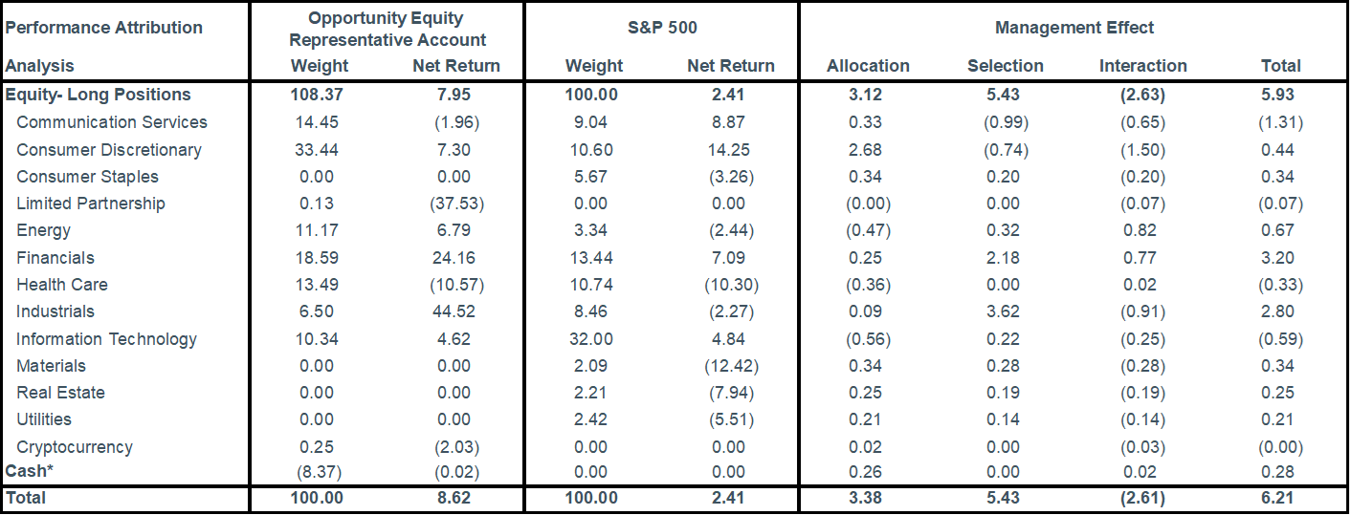Click the Information Technology row label
Viewport: 1350px width, 515px height.
coord(107,339)
